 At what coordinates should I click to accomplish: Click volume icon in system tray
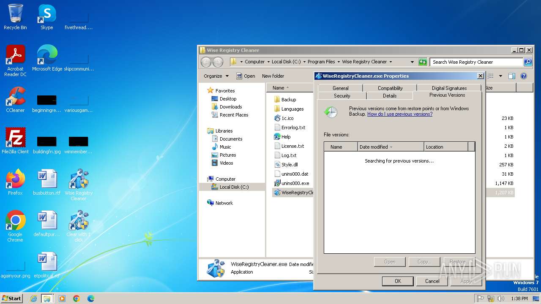501,299
